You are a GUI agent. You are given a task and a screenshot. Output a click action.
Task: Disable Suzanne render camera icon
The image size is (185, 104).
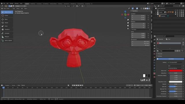(183, 16)
